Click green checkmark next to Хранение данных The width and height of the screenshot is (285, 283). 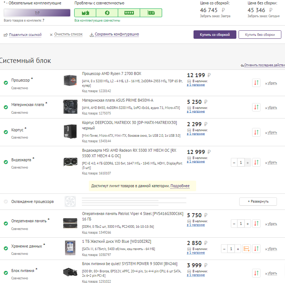pyautogui.click(x=6, y=248)
